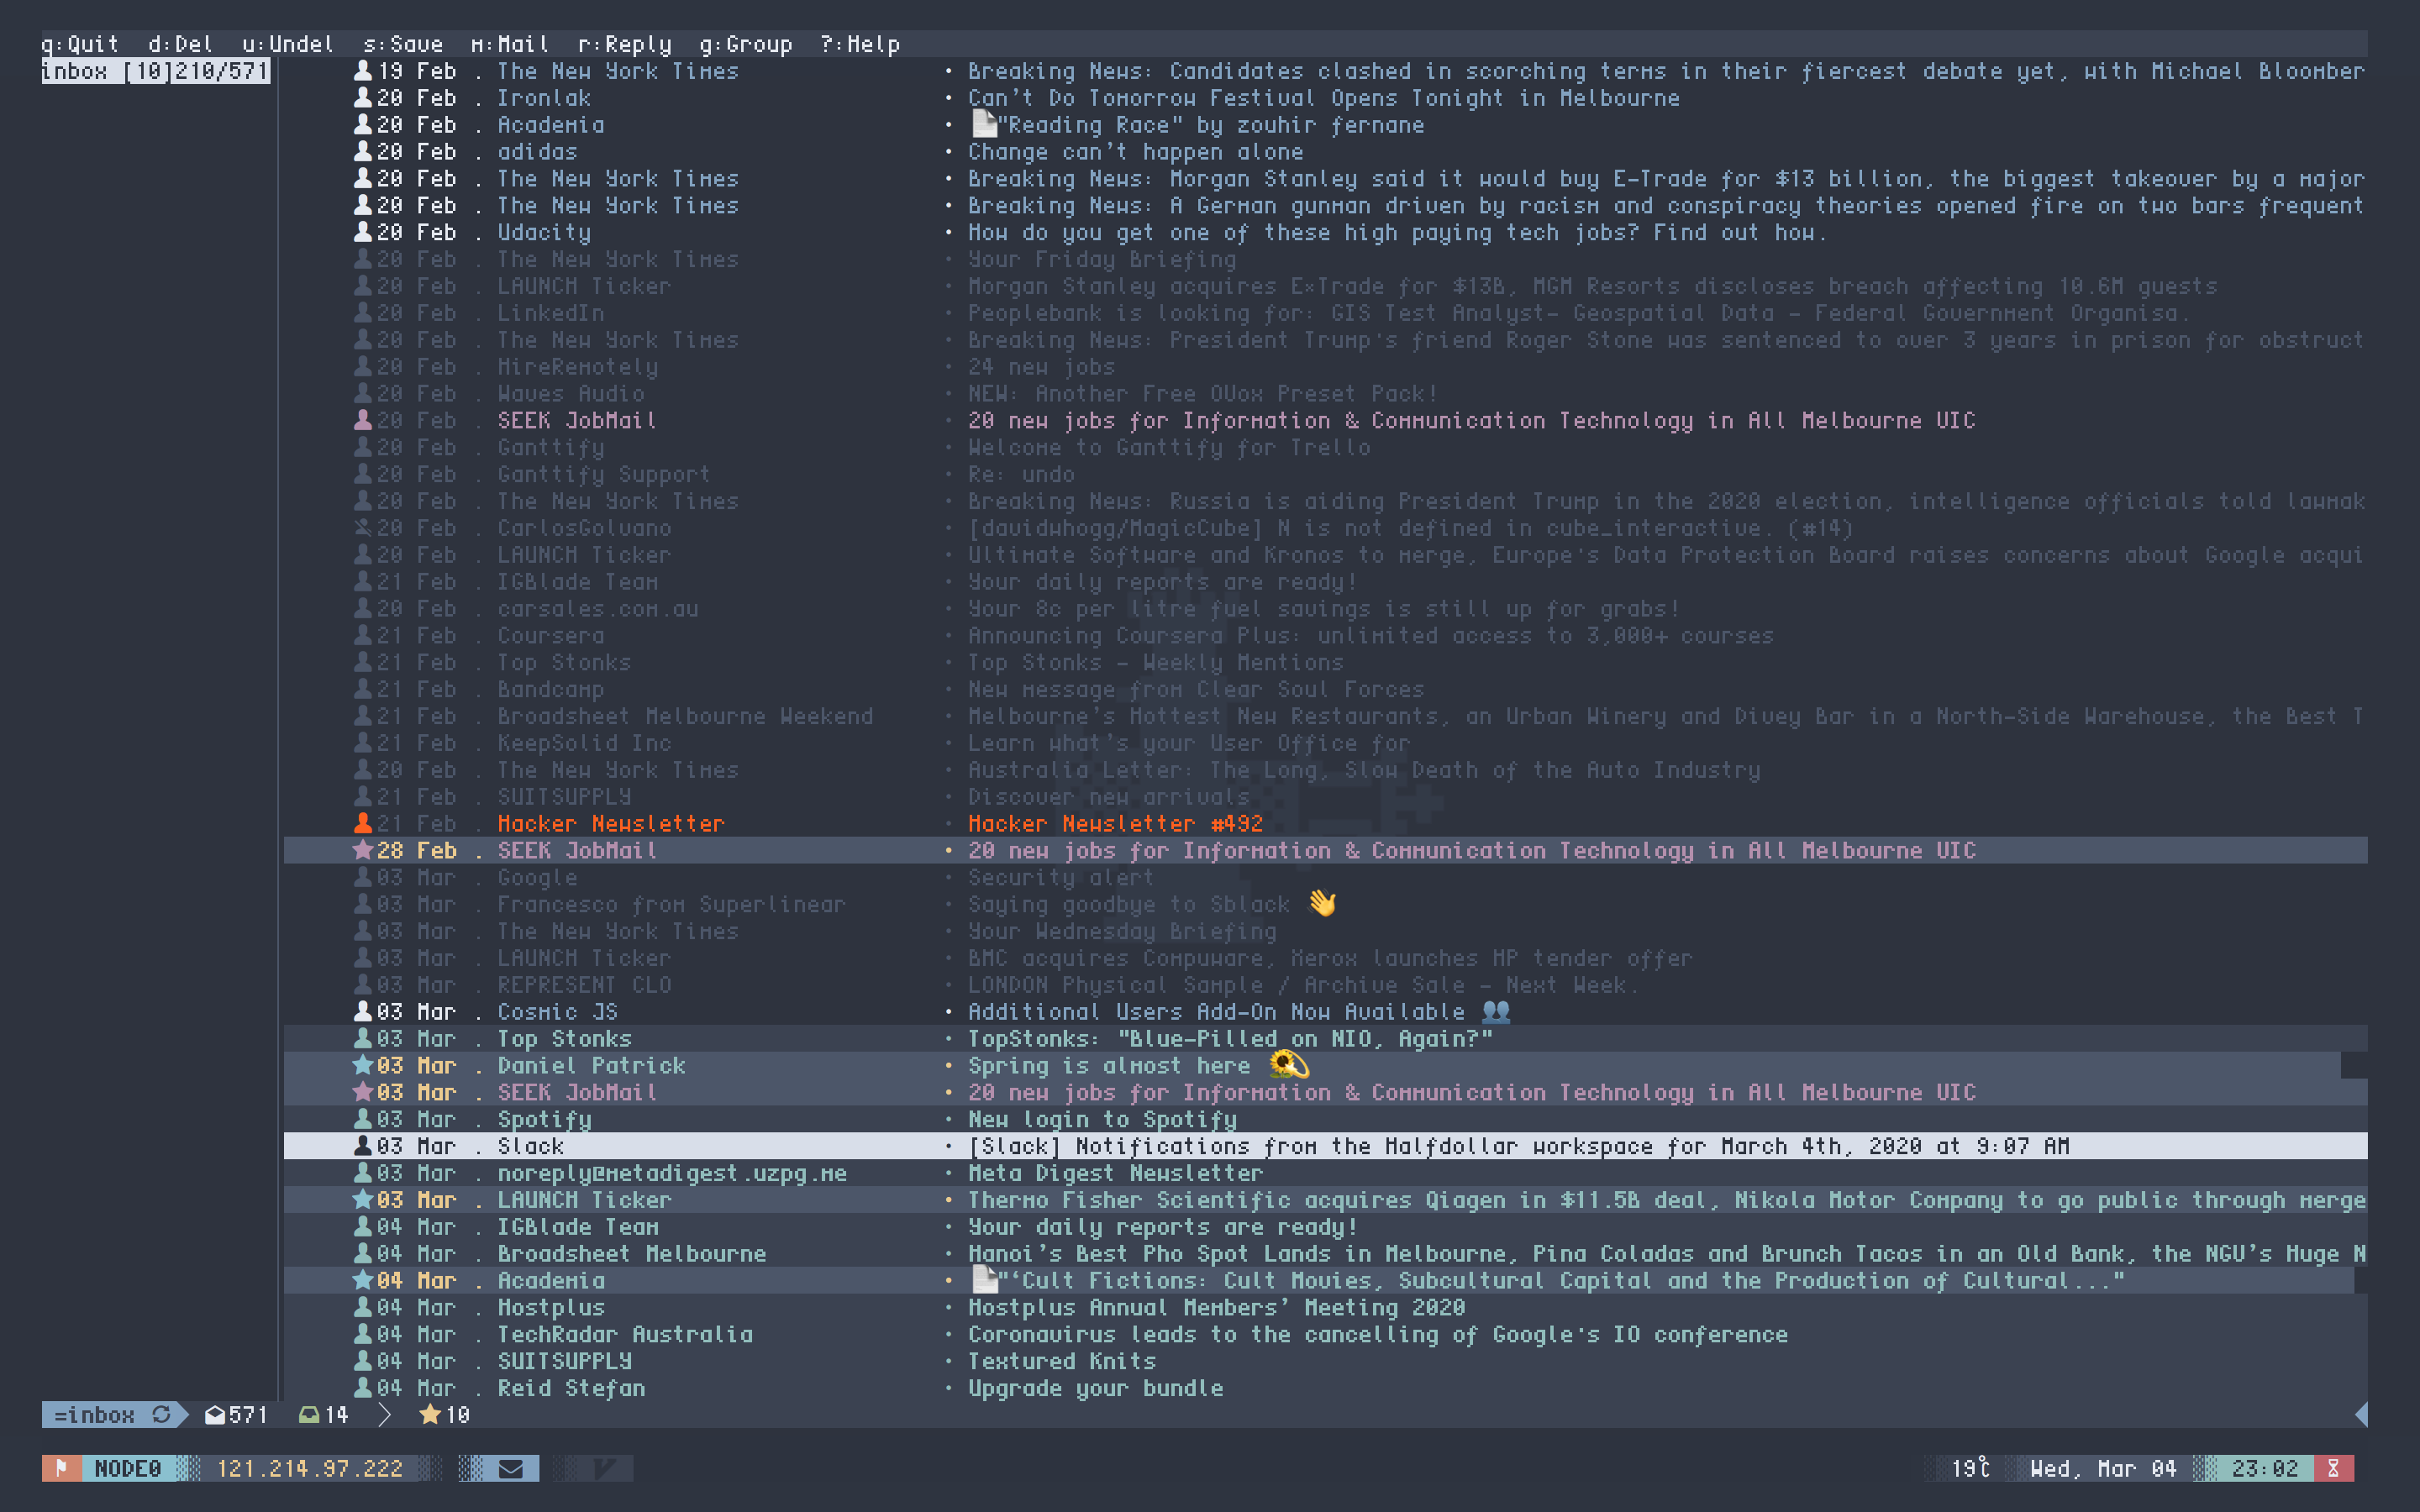
Task: Select the inbox [10]210/571 sidebar entry
Action: [156, 71]
